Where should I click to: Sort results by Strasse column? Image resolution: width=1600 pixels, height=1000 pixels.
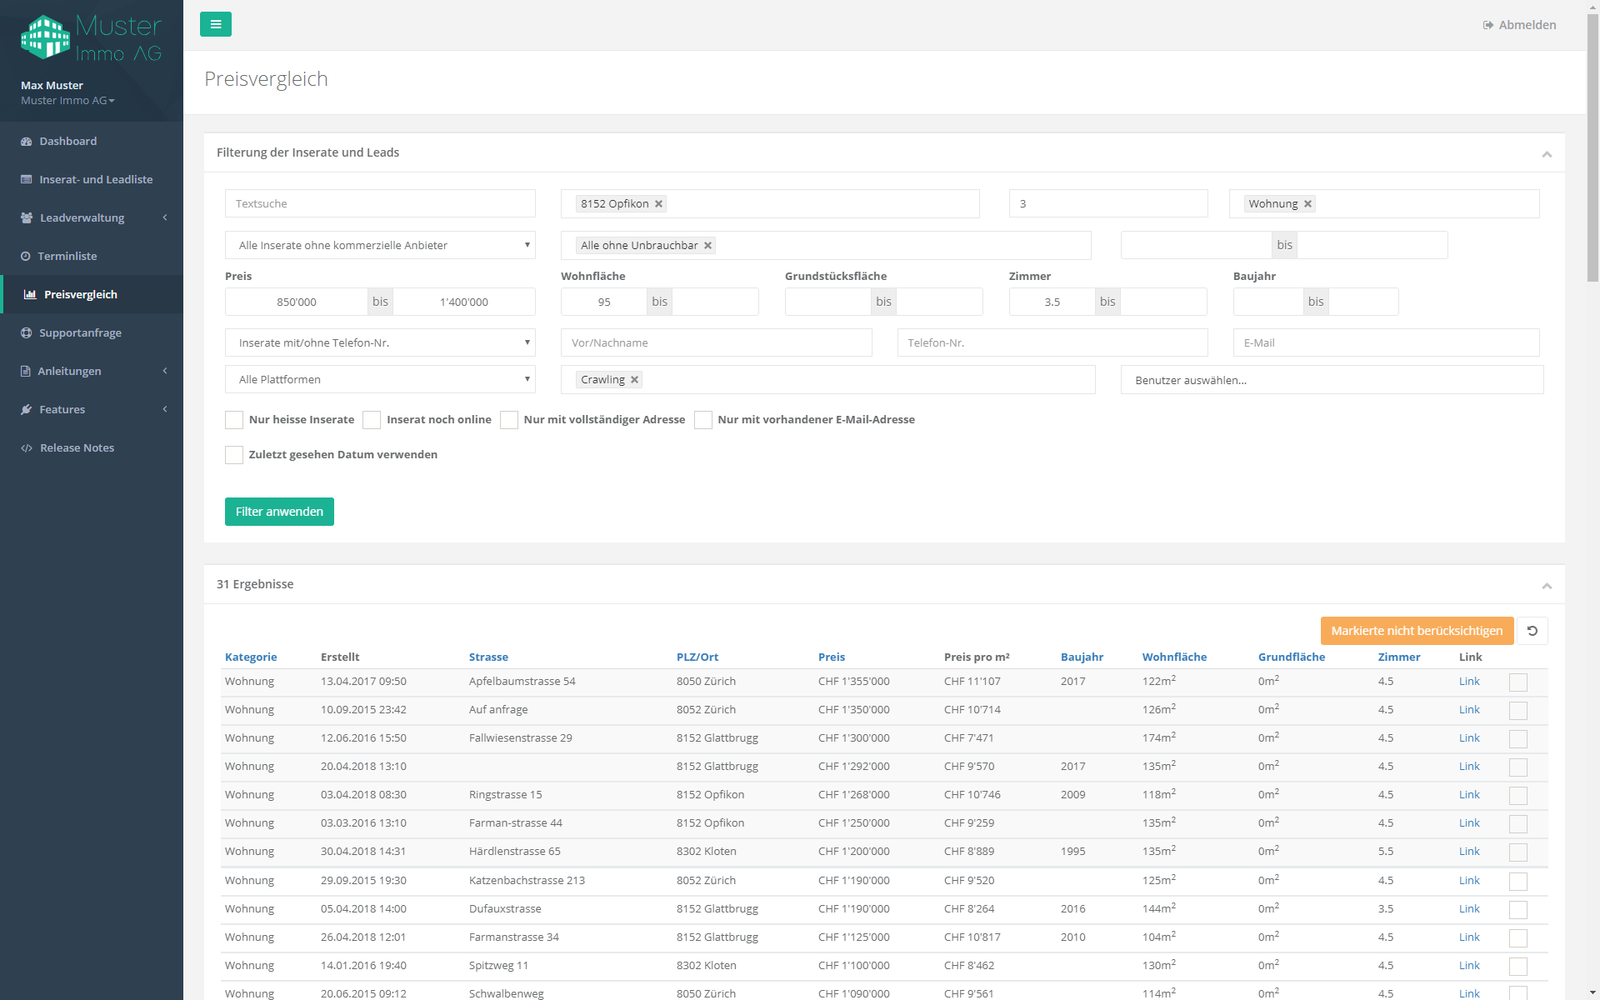pos(488,657)
